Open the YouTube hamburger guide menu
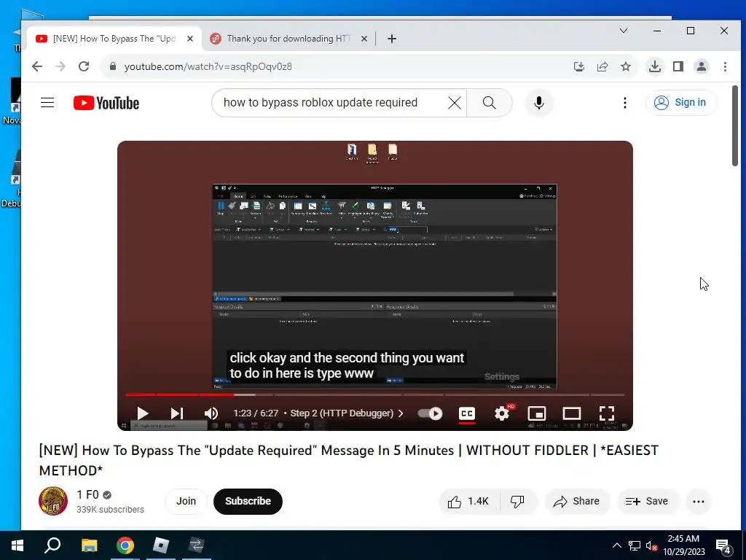The image size is (746, 560). coord(47,102)
